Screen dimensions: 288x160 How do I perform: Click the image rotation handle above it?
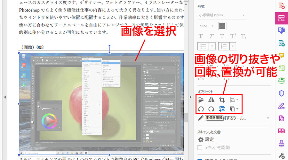coord(109,45)
